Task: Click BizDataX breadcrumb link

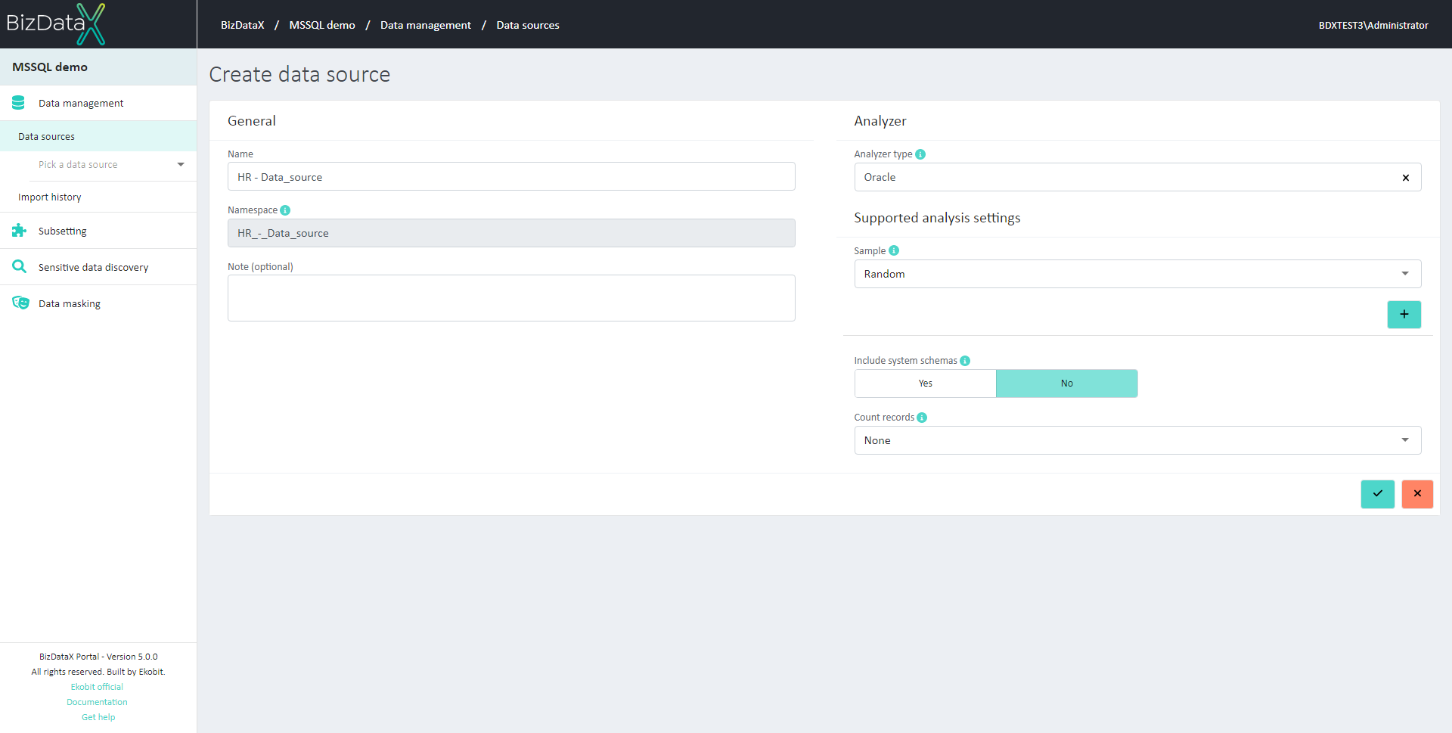Action: (243, 25)
